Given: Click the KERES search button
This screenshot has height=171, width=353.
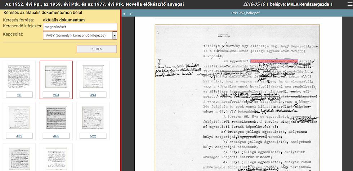Looking at the screenshot, I should [x=97, y=49].
